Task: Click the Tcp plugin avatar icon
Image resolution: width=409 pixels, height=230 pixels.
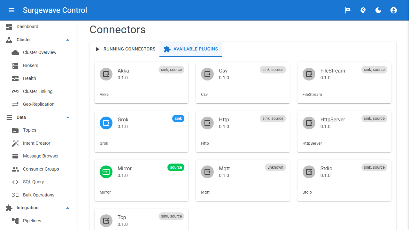Action: pos(106,221)
